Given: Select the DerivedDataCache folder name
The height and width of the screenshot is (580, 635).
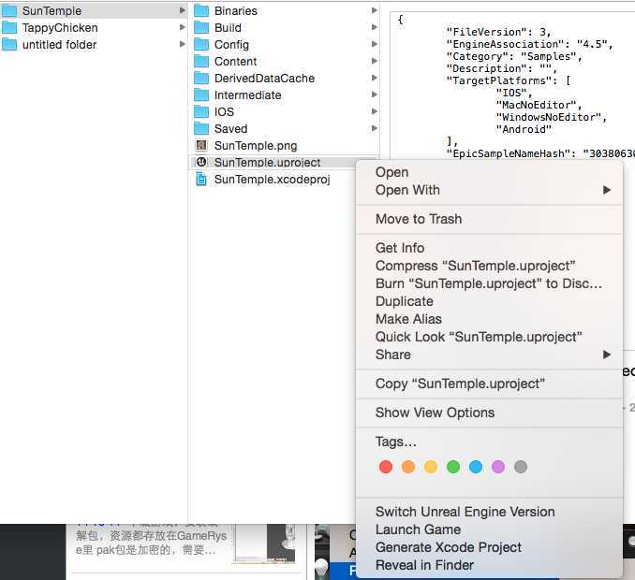Looking at the screenshot, I should (x=264, y=79).
